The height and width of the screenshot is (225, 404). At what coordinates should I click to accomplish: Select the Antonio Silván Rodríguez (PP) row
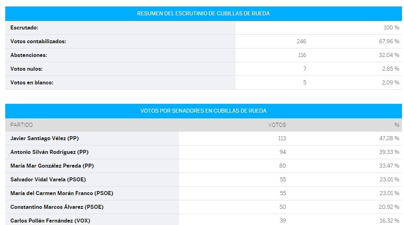(x=203, y=152)
